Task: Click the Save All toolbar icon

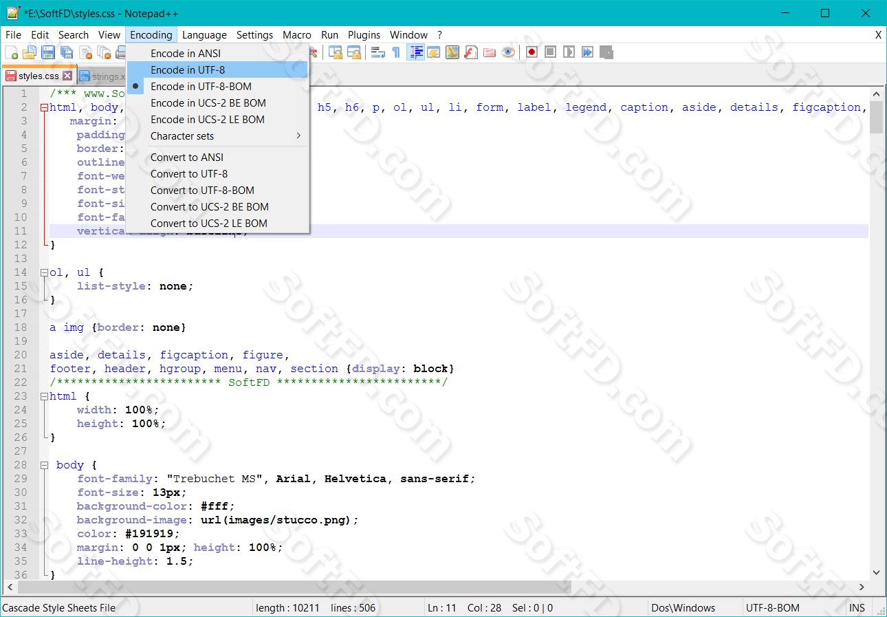Action: coord(67,52)
